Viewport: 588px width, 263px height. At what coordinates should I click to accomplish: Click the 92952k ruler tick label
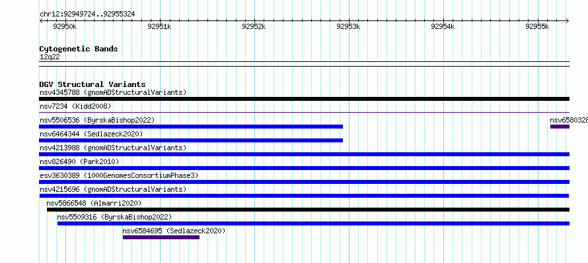coord(254,26)
